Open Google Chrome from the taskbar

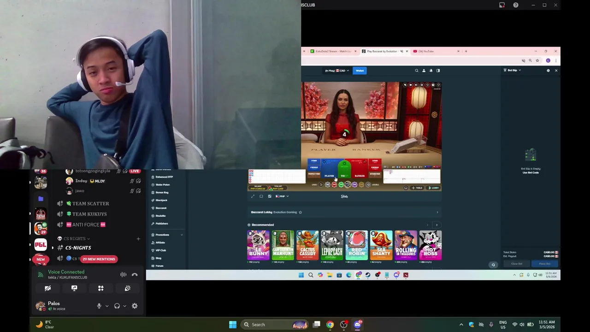coord(330,325)
